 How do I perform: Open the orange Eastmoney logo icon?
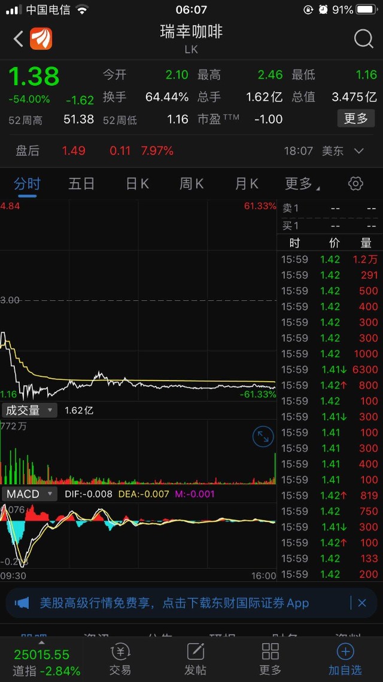41,39
